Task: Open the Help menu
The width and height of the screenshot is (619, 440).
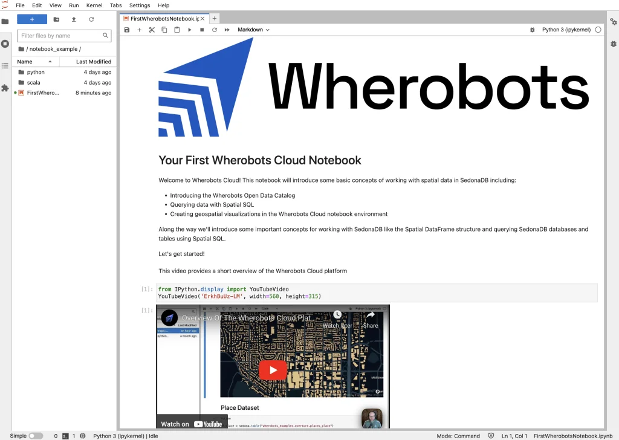Action: click(x=163, y=5)
